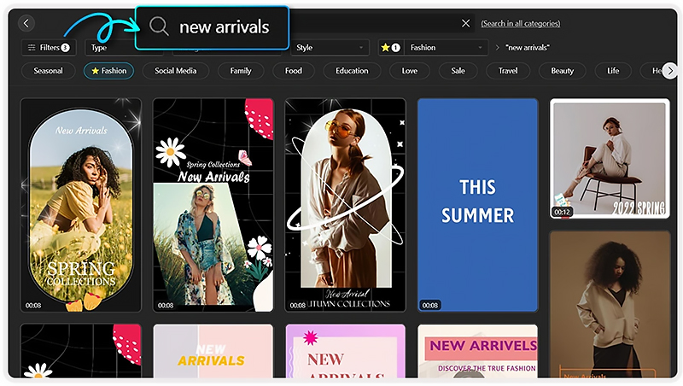The image size is (683, 386).
Task: Select the Food category chip
Action: click(x=294, y=71)
